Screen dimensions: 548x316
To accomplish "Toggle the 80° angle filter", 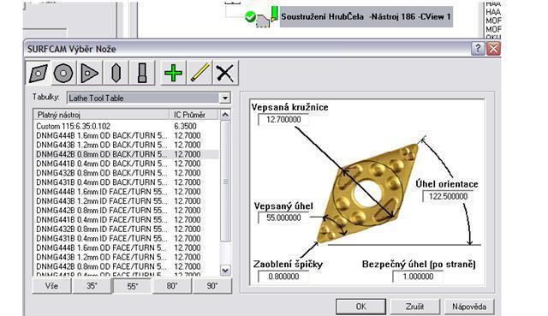I will click(x=172, y=286).
